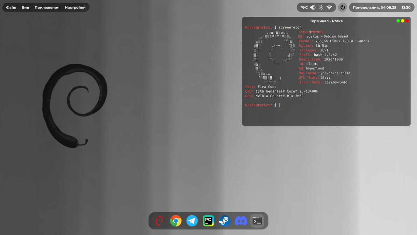
Task: Click the OS: rorkos - Debian based line
Action: [x=323, y=37]
